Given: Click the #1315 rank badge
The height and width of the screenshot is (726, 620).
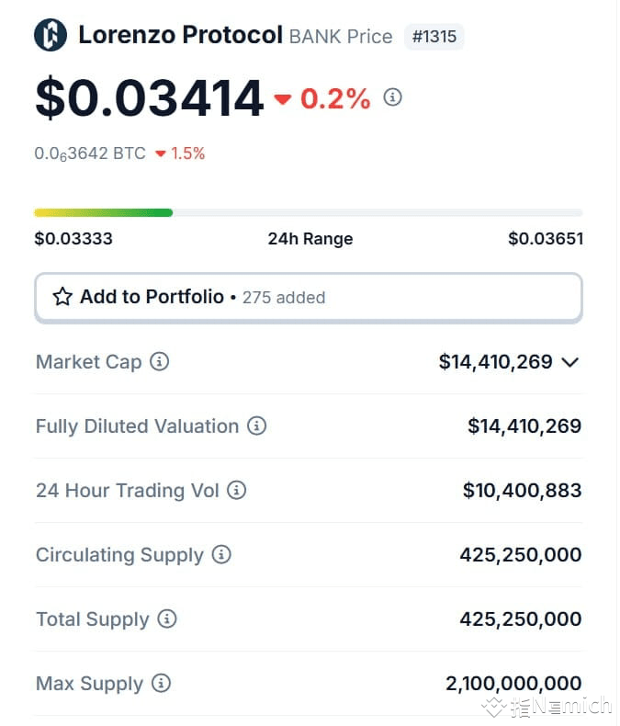Looking at the screenshot, I should tap(434, 36).
